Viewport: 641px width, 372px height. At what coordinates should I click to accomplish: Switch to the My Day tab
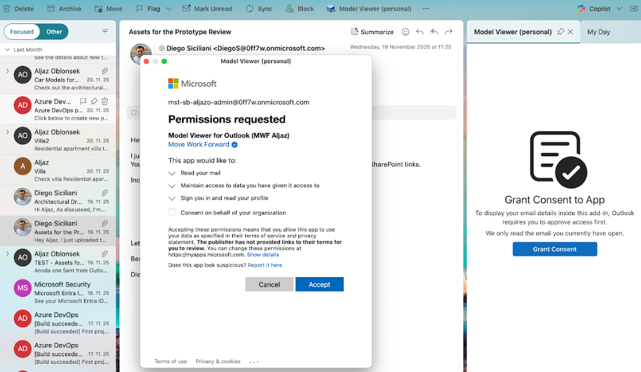(x=598, y=32)
